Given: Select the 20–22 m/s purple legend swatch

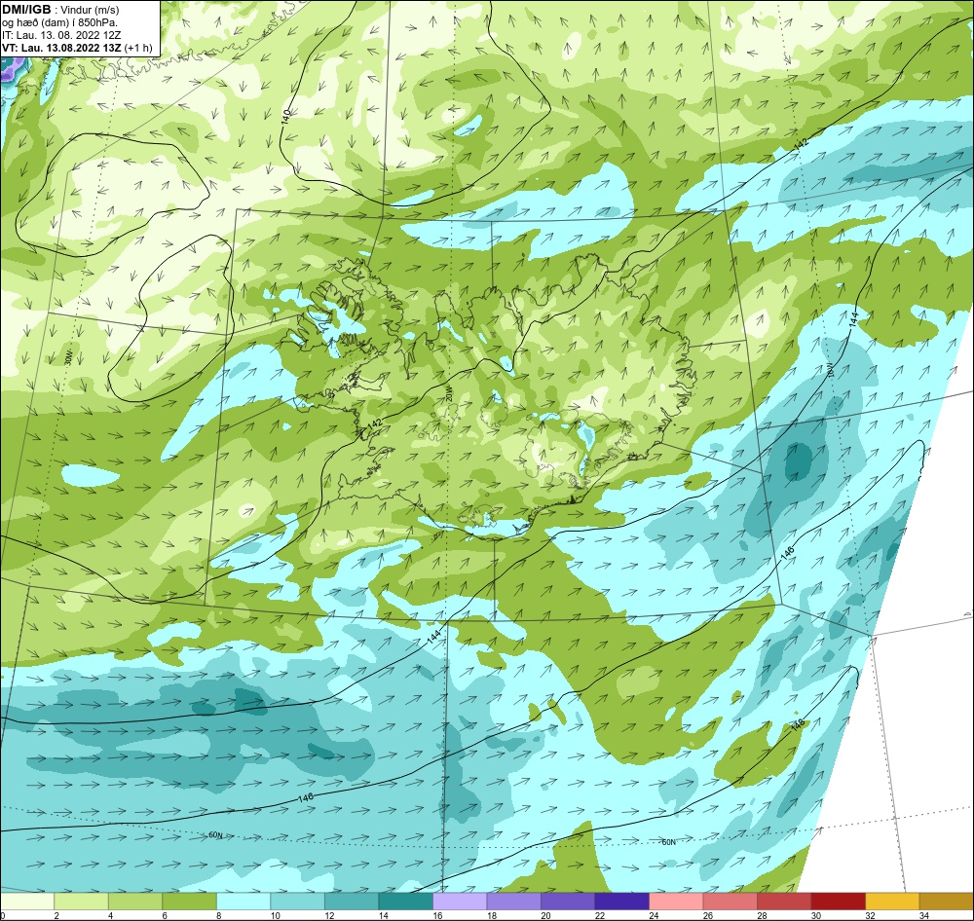Looking at the screenshot, I should (568, 902).
